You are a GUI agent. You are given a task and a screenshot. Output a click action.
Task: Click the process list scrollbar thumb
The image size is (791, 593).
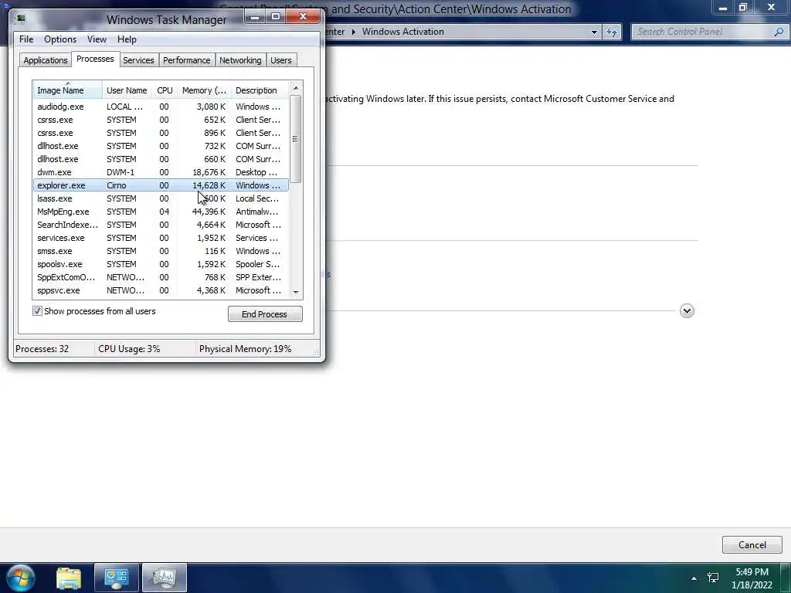click(296, 139)
